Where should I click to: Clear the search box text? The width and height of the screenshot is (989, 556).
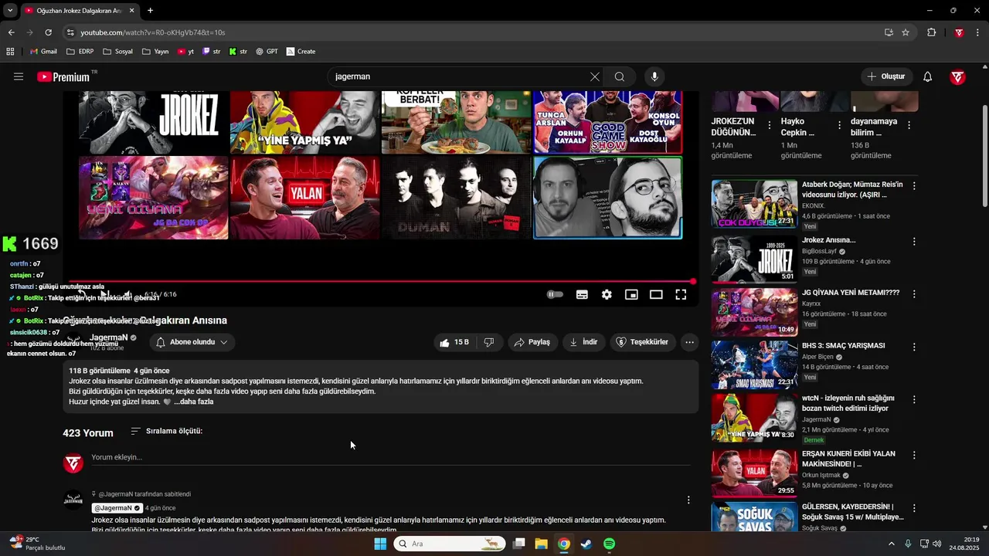click(594, 76)
